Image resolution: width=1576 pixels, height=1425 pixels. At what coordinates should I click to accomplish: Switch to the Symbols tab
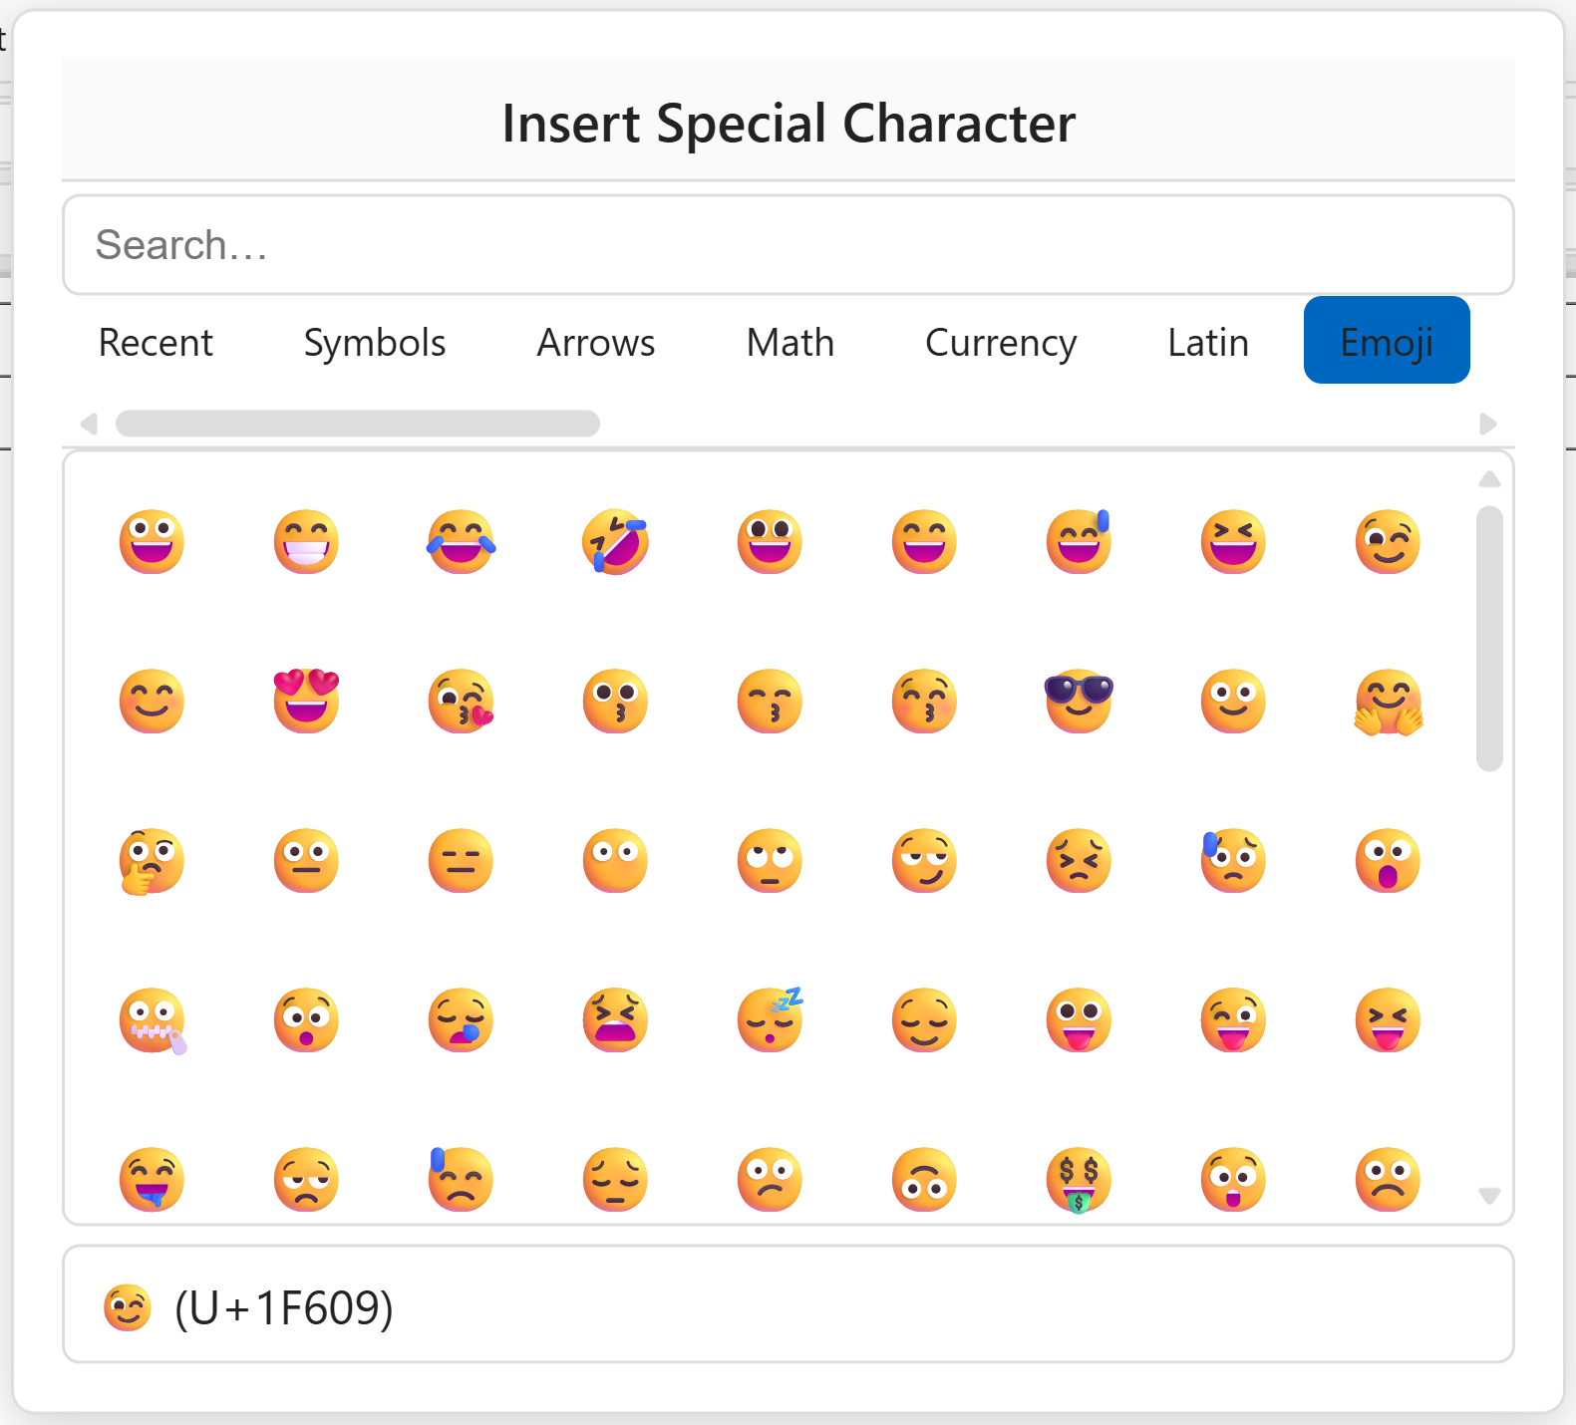[x=375, y=342]
